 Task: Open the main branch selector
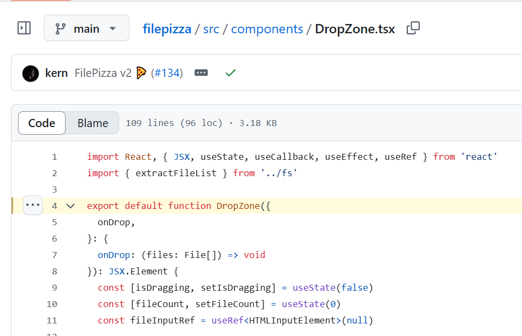click(86, 28)
